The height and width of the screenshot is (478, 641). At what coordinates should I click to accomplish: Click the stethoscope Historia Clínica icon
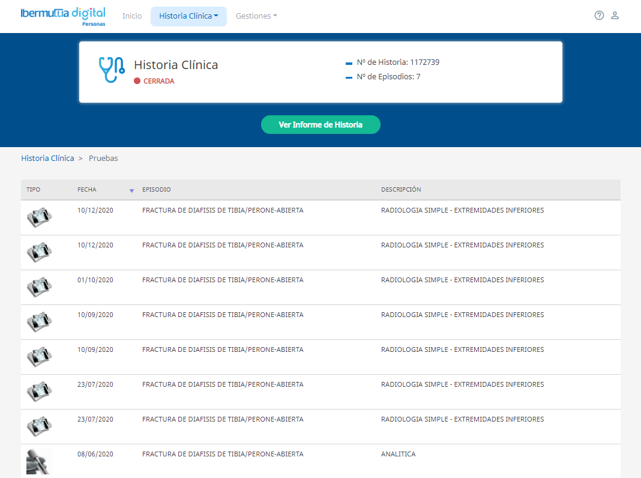point(111,70)
